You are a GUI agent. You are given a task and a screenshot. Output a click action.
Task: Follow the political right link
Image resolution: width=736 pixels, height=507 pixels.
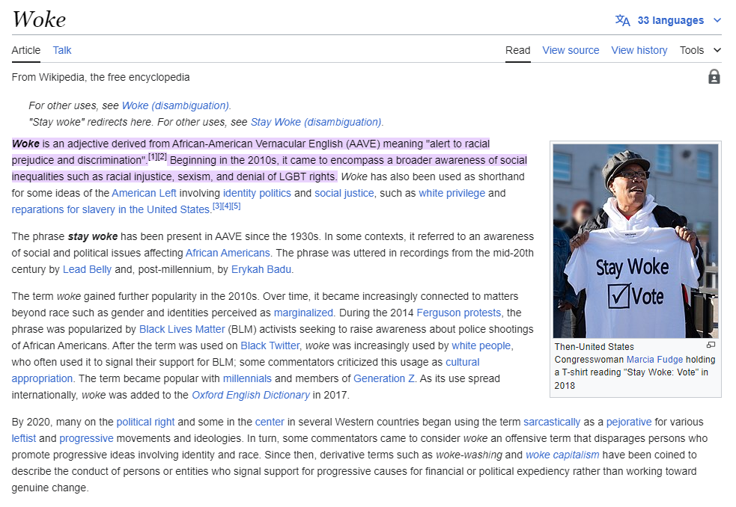tap(145, 422)
